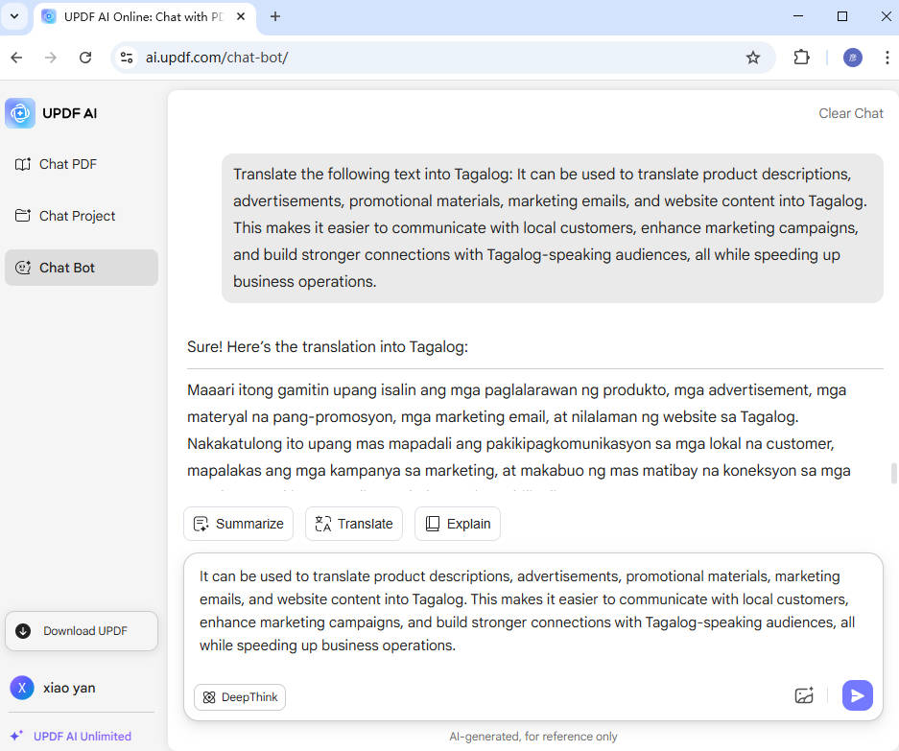Viewport: 899px width, 751px height.
Task: Open xiao yan user profile avatar
Action: pyautogui.click(x=22, y=688)
